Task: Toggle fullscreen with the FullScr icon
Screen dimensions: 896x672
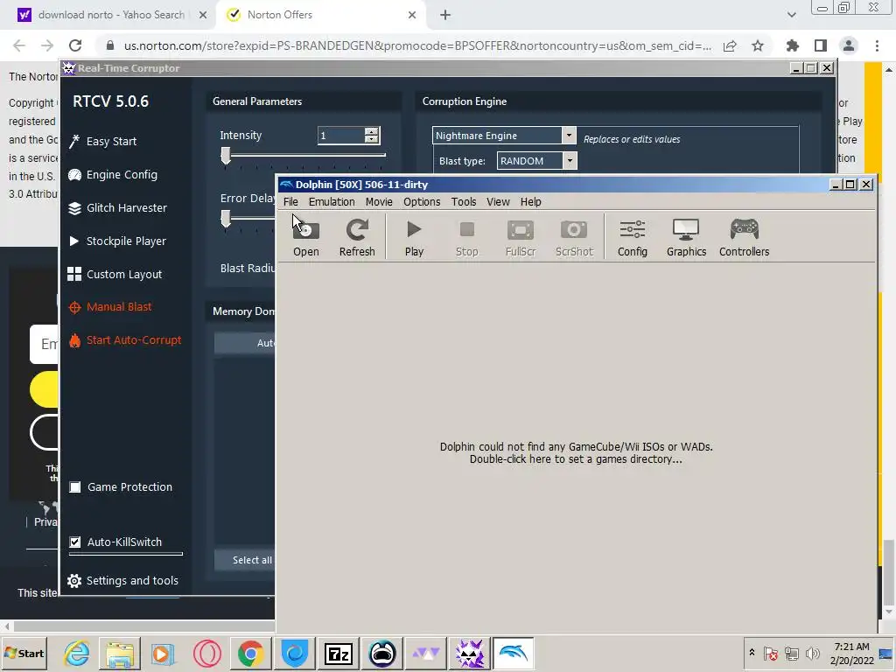Action: [x=521, y=237]
